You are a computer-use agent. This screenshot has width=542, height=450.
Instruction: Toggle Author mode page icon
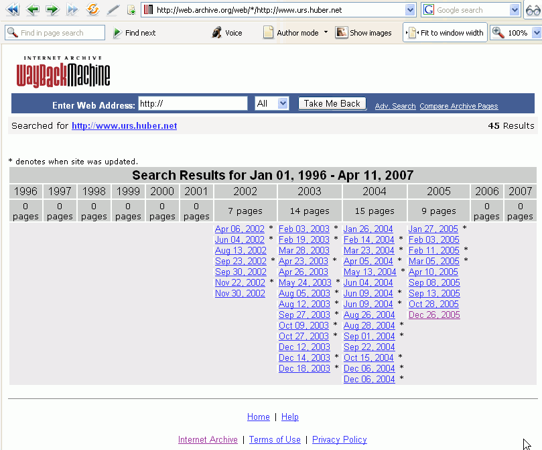pyautogui.click(x=268, y=32)
